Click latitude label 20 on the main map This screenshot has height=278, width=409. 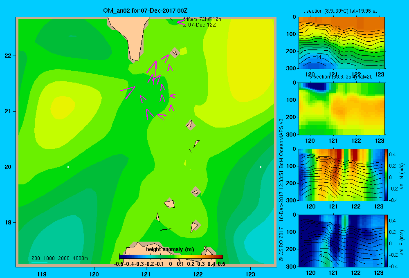[8, 167]
